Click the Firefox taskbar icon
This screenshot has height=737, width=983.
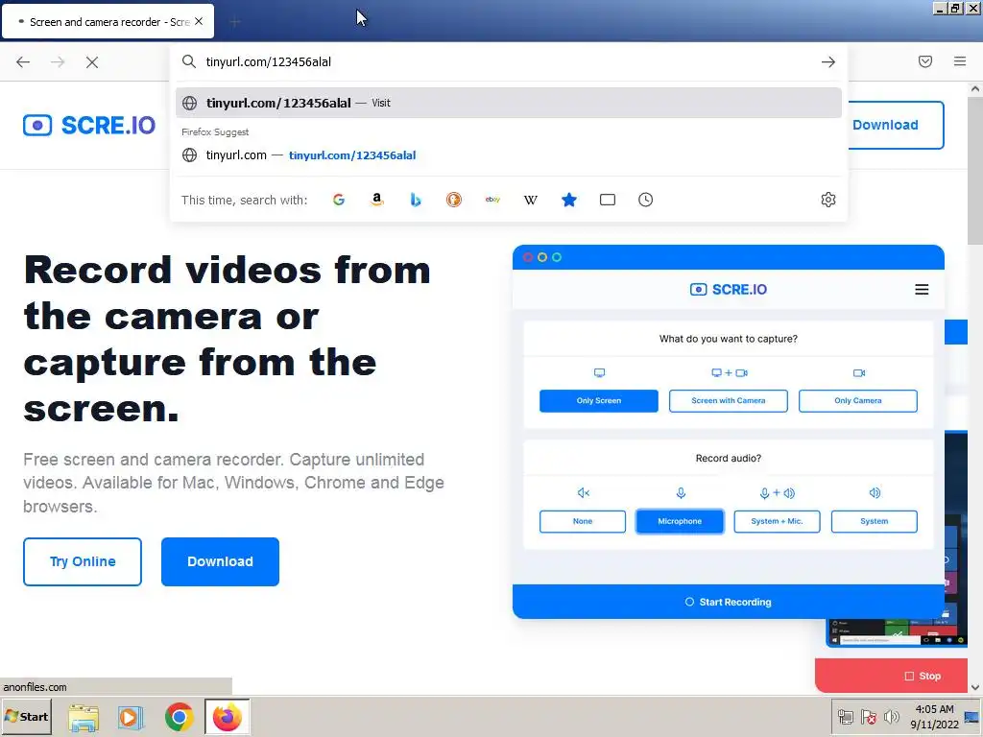point(227,717)
